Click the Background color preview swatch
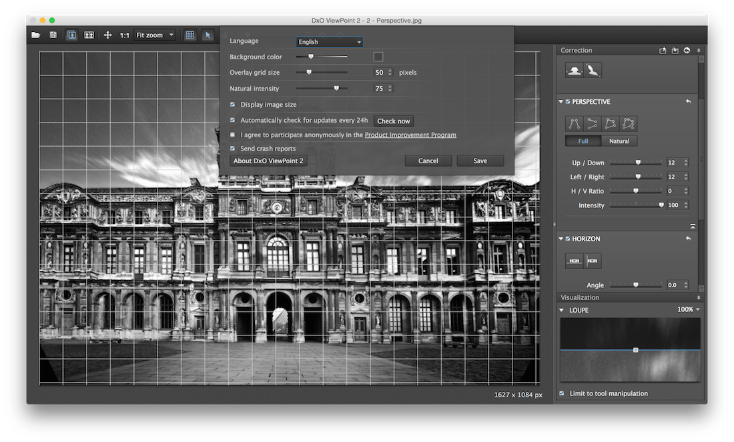The width and height of the screenshot is (734, 442). [378, 57]
